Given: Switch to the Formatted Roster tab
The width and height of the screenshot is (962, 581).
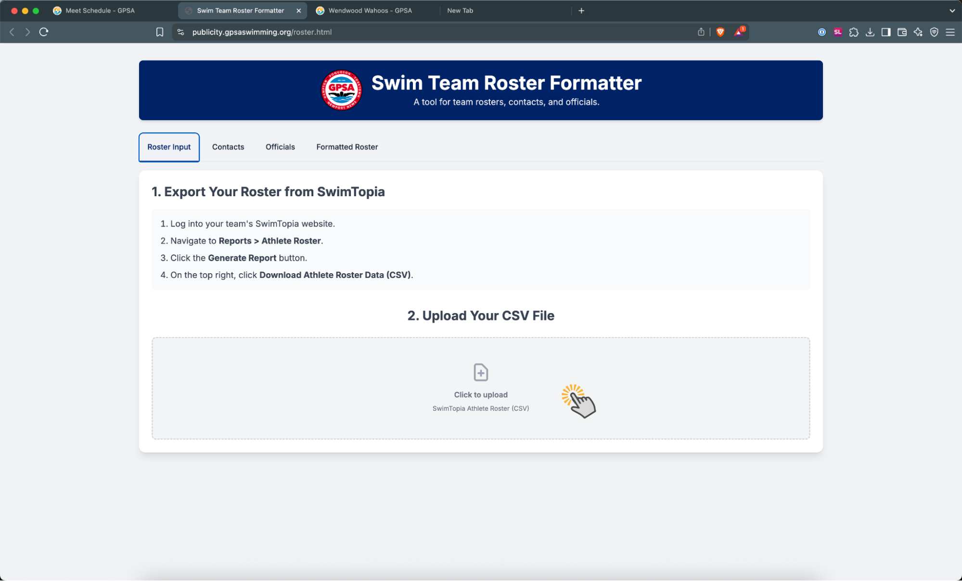Looking at the screenshot, I should pyautogui.click(x=347, y=147).
